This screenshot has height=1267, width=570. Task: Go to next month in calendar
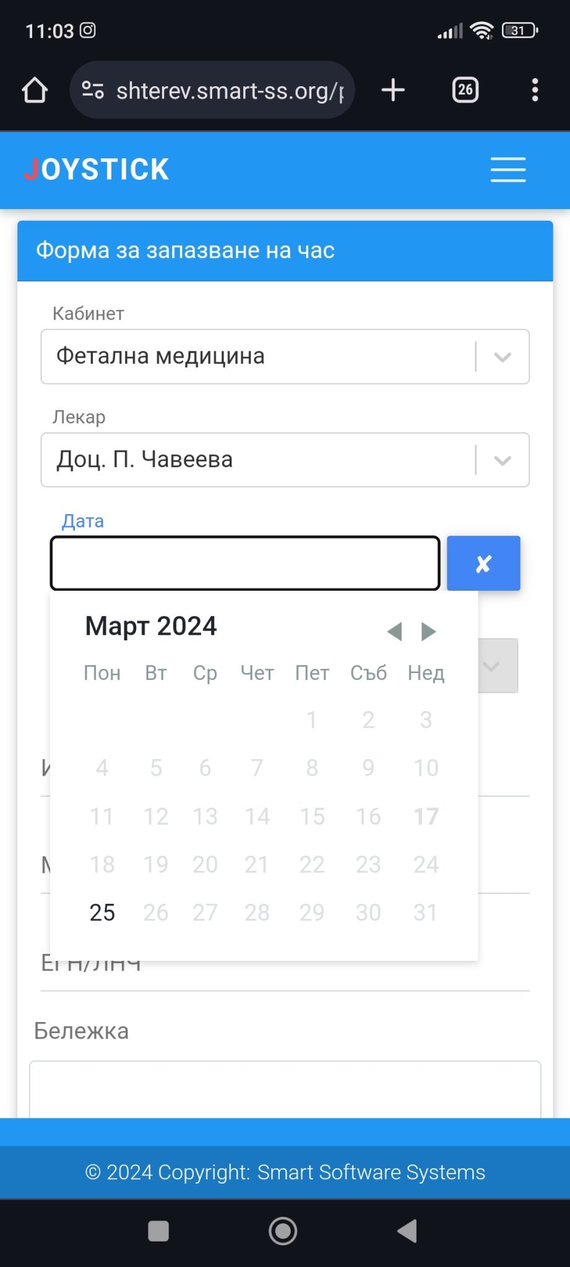pos(428,632)
